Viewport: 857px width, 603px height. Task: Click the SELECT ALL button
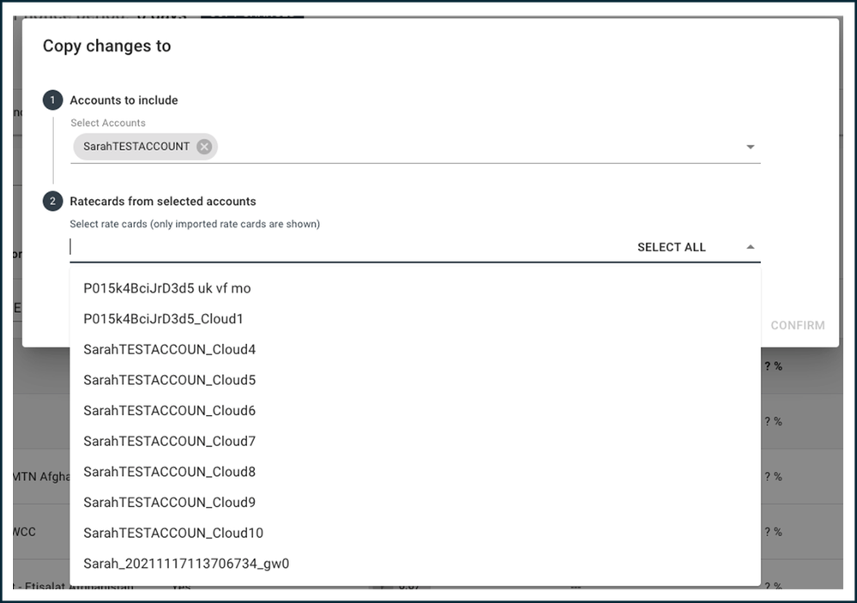tap(671, 247)
